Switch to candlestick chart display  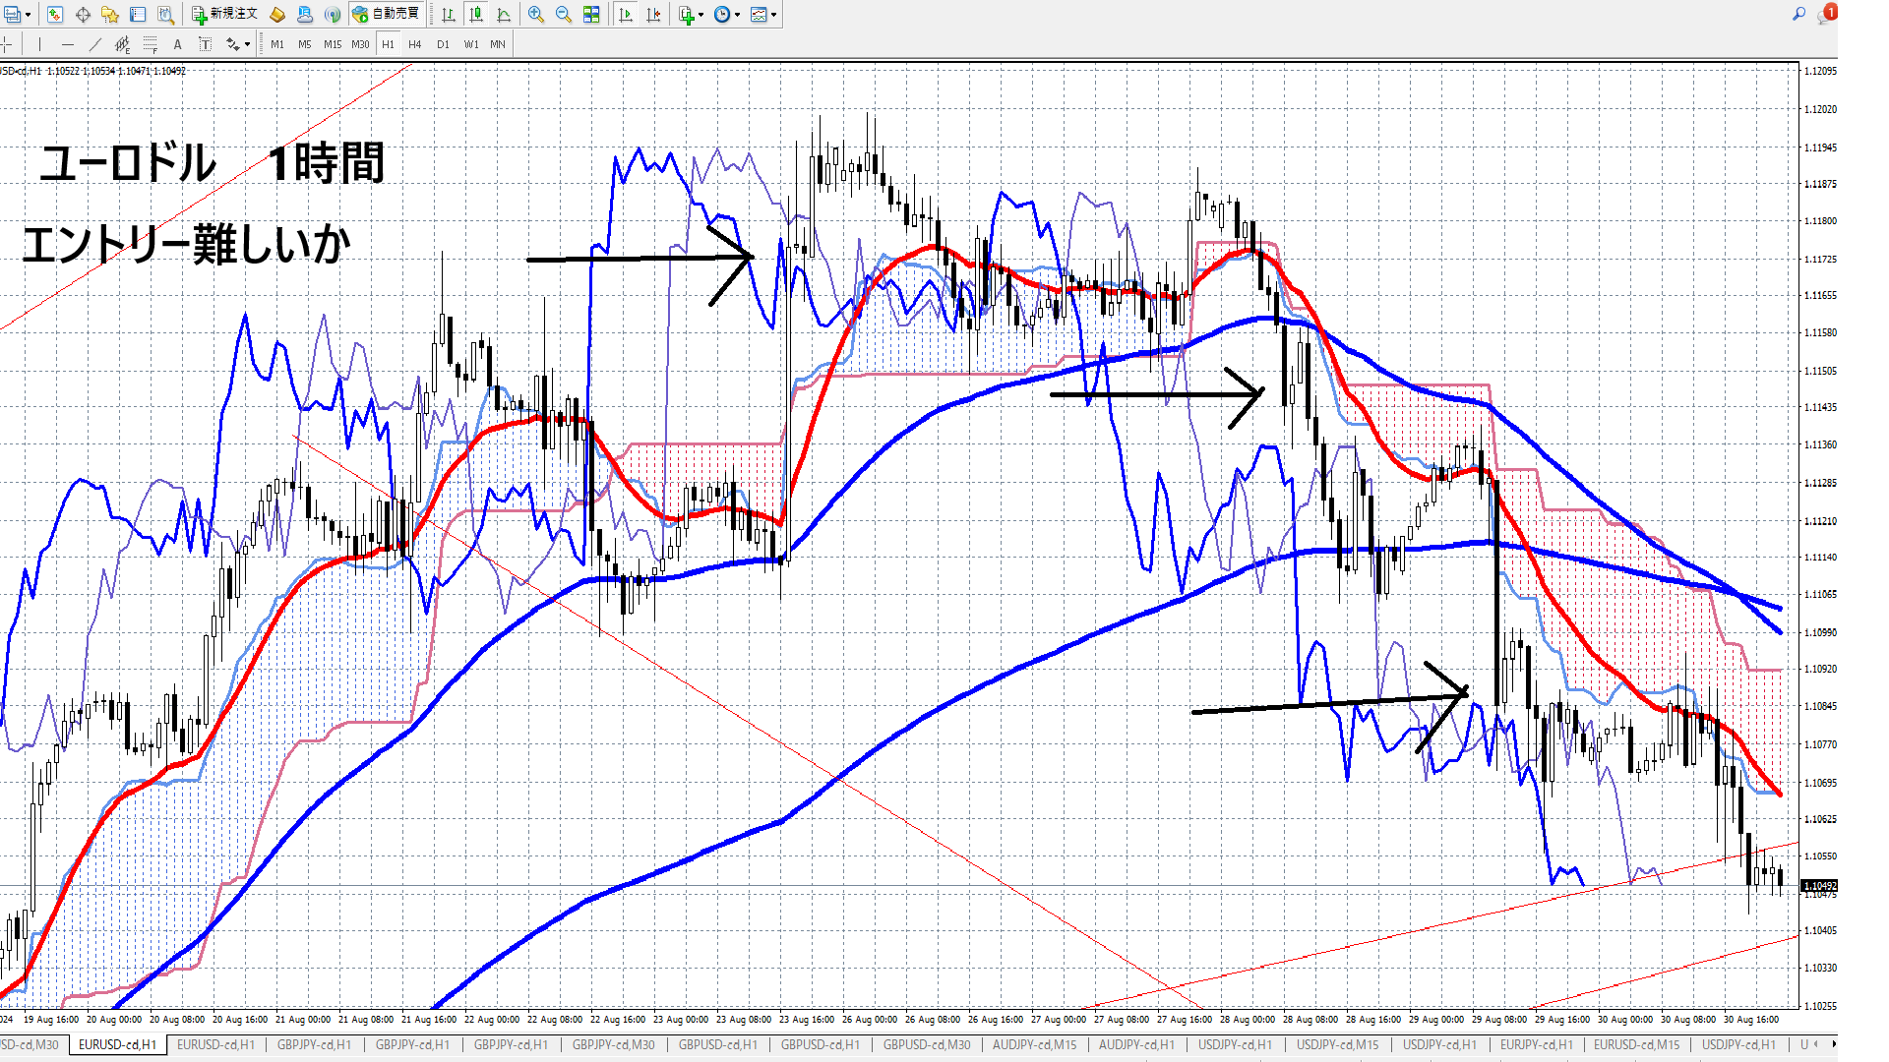(x=476, y=15)
